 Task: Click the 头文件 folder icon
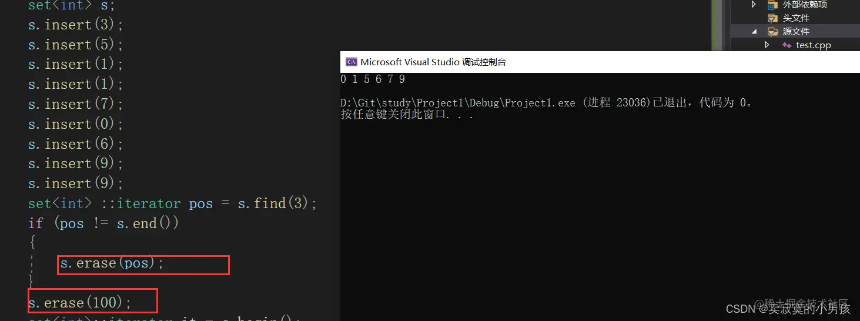773,18
